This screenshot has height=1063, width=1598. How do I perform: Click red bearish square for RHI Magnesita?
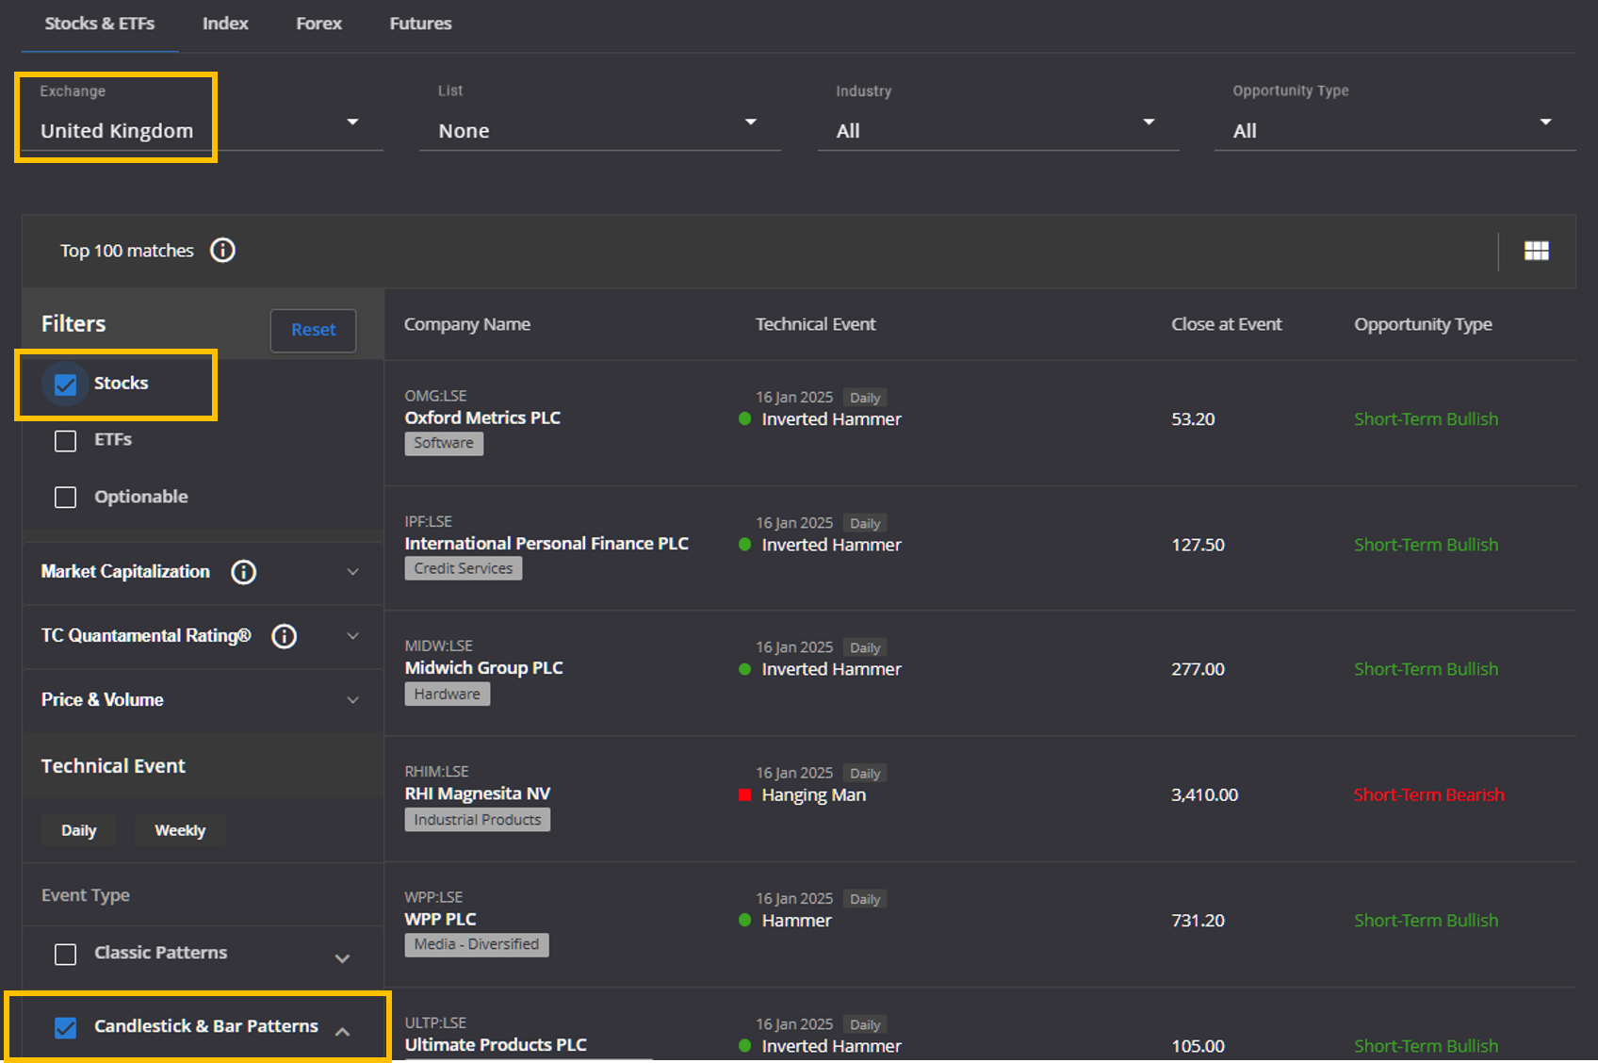pyautogui.click(x=744, y=794)
